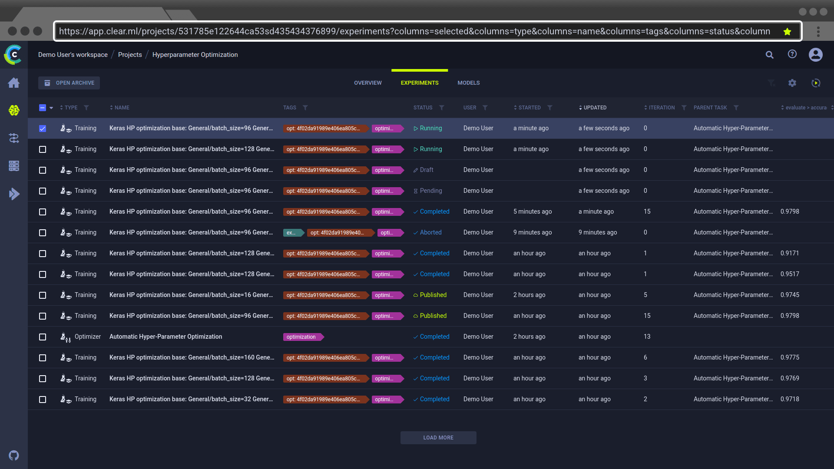Open Automatic Hyper-Parameter Optimization experiment

(x=165, y=337)
